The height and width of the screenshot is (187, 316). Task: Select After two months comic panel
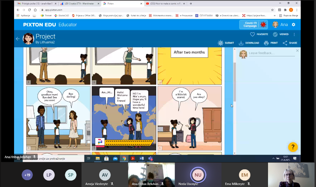[x=190, y=66]
